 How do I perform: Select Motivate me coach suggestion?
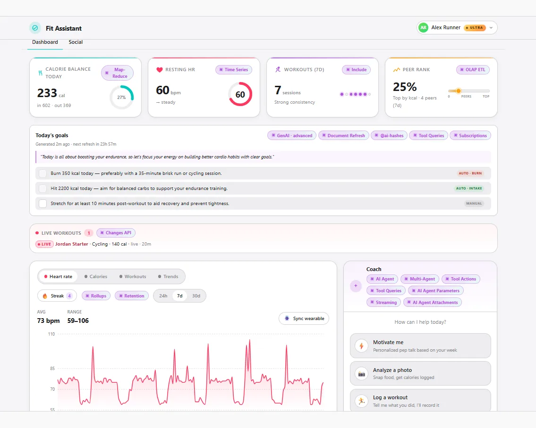click(x=420, y=346)
